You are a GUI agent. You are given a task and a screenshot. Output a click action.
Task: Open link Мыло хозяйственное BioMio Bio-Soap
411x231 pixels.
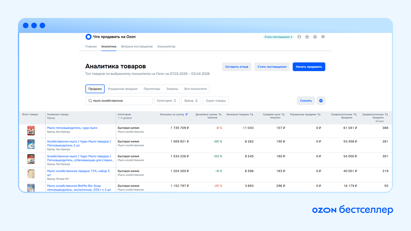pos(79,188)
